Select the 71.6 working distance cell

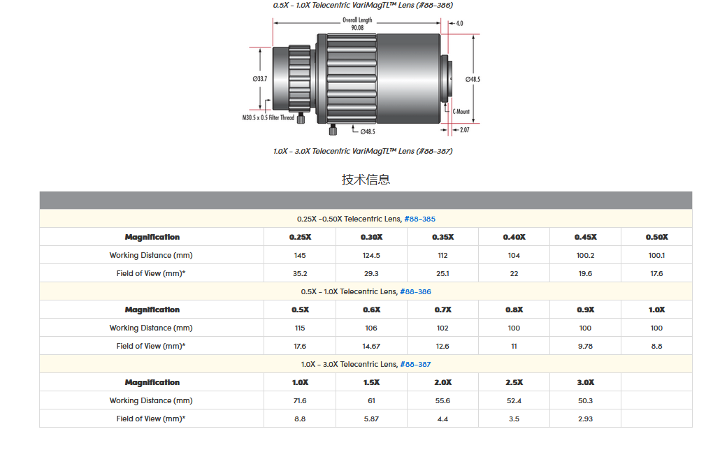click(300, 400)
